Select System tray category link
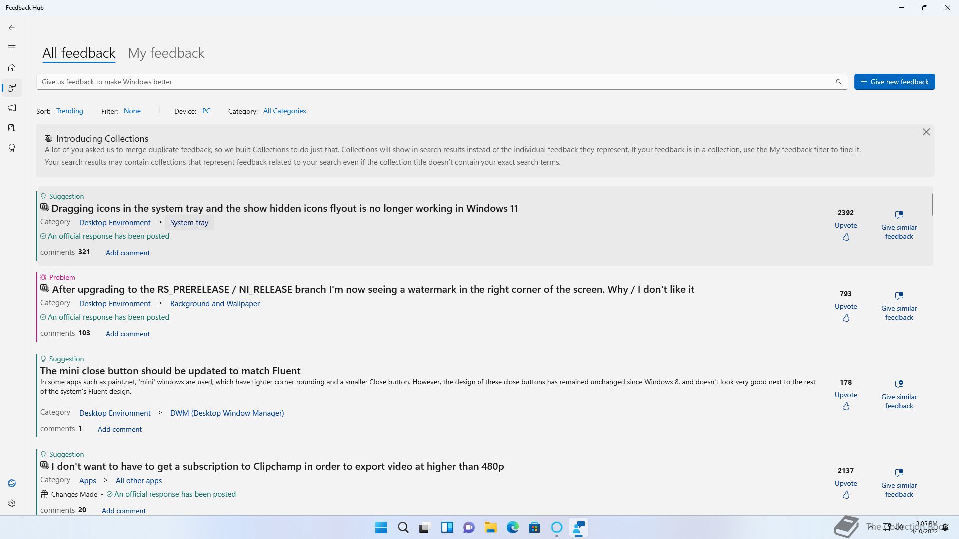 click(x=189, y=223)
